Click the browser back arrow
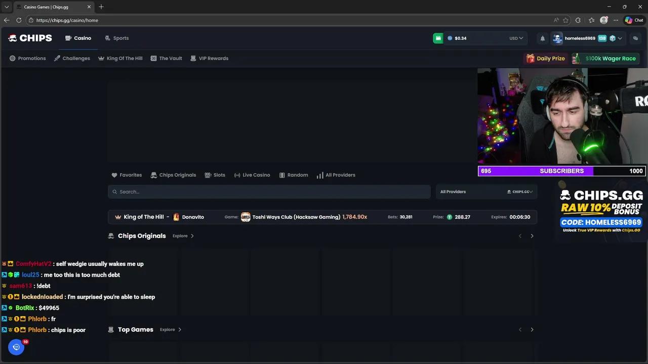This screenshot has width=648, height=364. point(7,20)
